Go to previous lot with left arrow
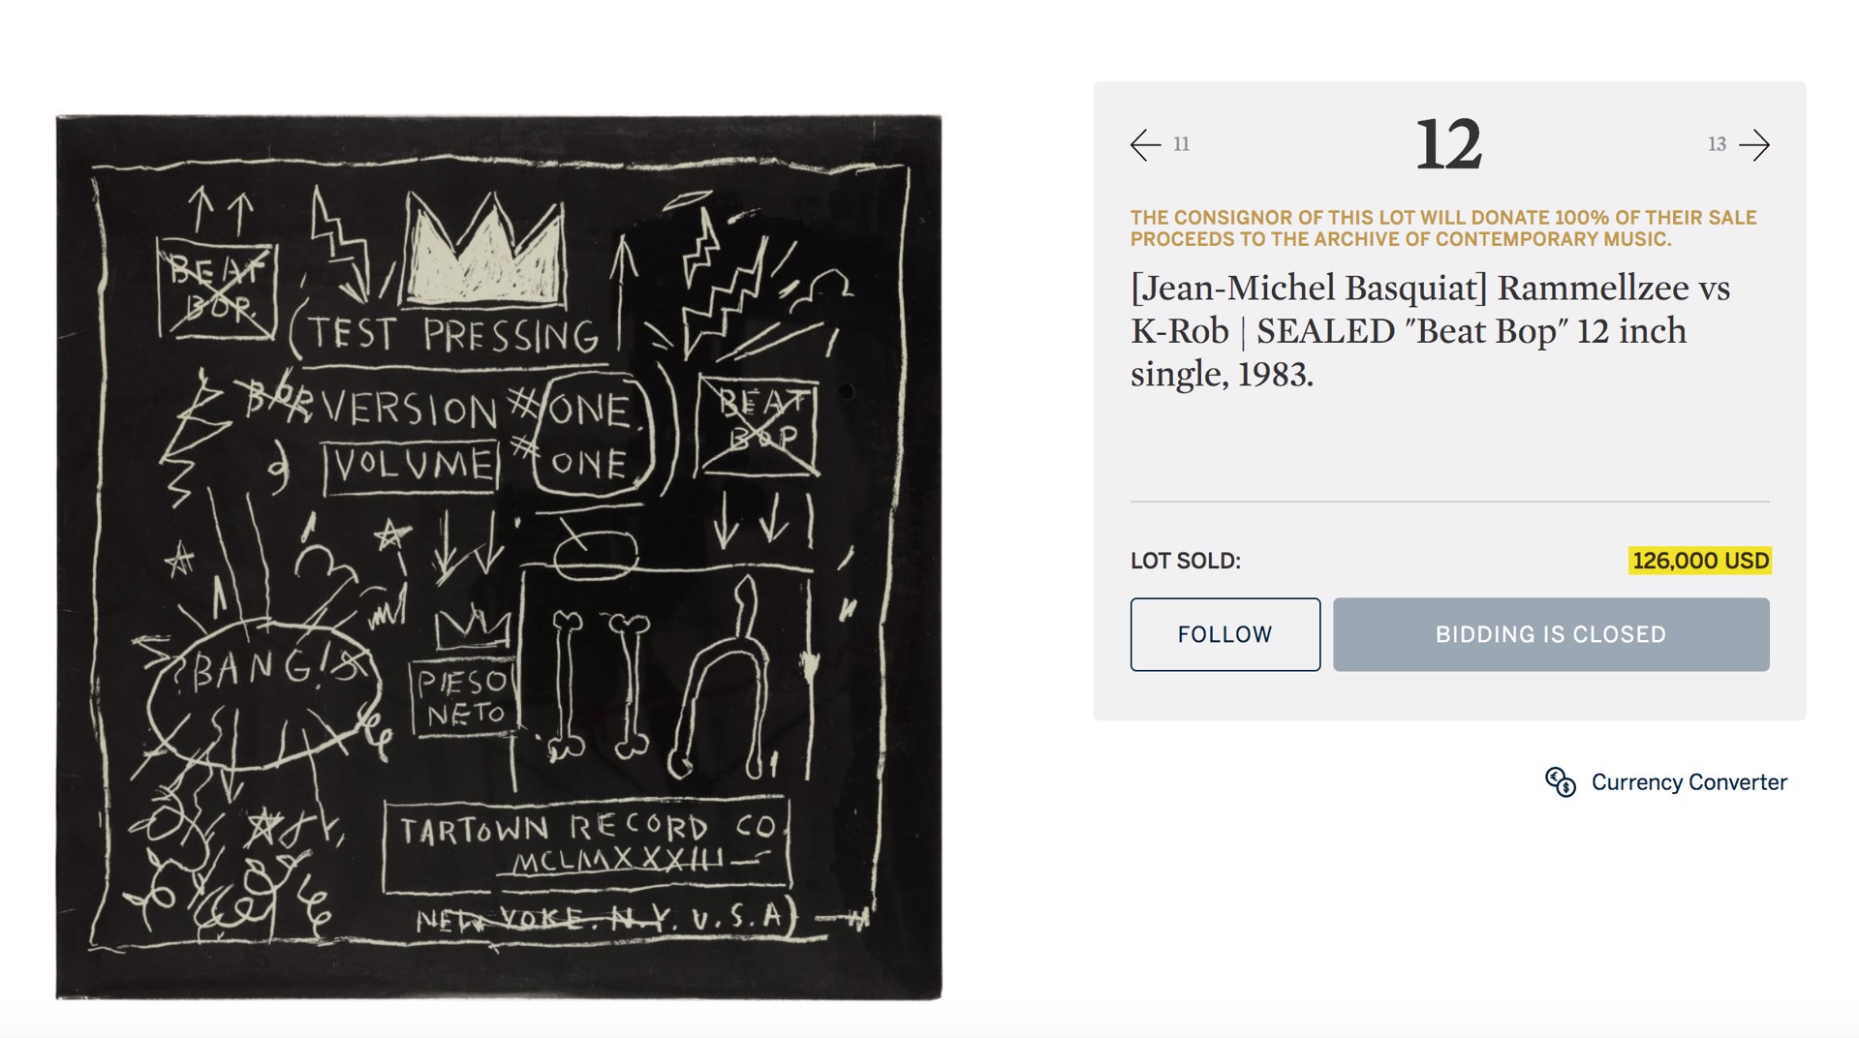This screenshot has width=1859, height=1038. (1146, 145)
